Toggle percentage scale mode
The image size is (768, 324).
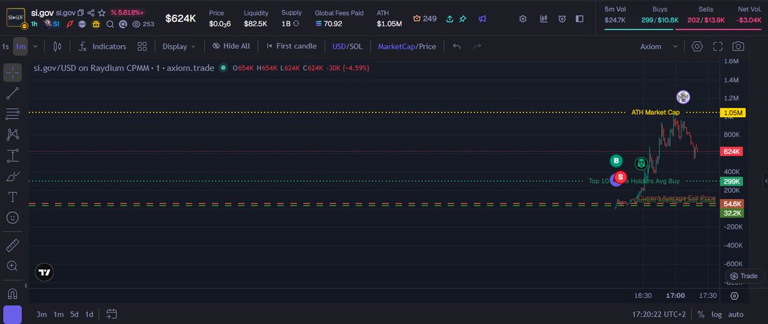click(x=701, y=314)
